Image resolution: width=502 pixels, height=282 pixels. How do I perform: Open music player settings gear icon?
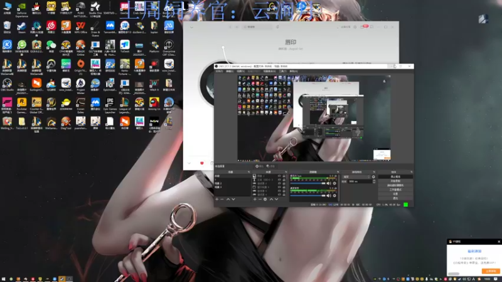pyautogui.click(x=355, y=27)
